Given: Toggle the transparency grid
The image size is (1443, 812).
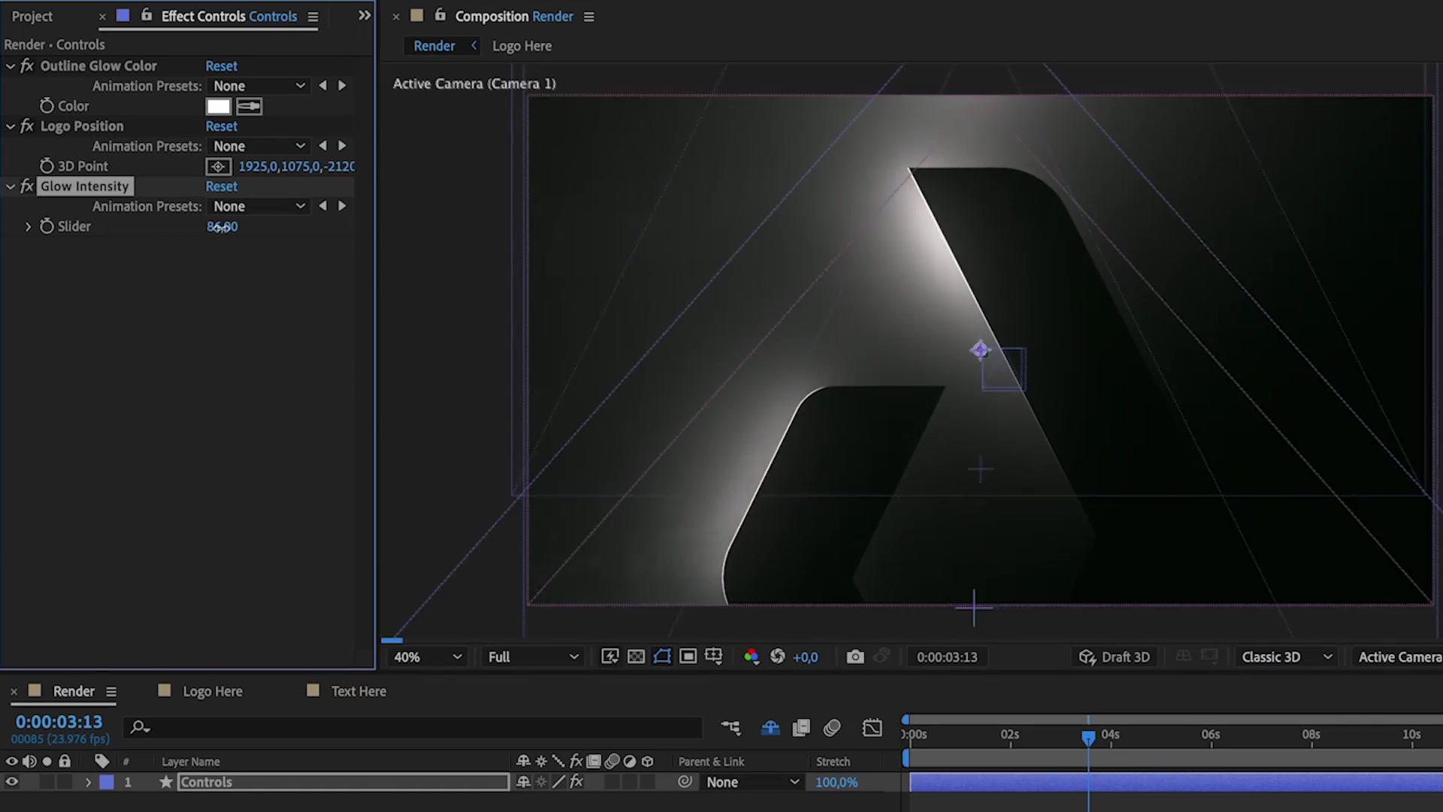Looking at the screenshot, I should (636, 656).
